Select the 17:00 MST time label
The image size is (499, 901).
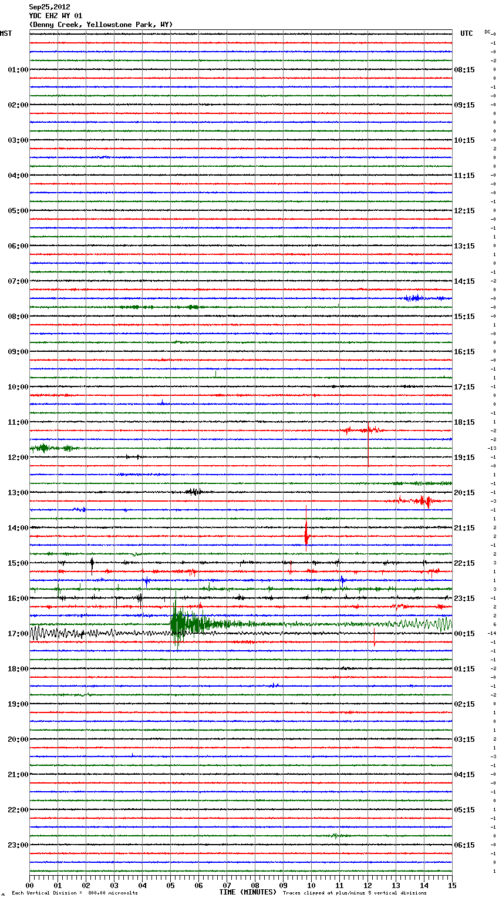pos(18,634)
